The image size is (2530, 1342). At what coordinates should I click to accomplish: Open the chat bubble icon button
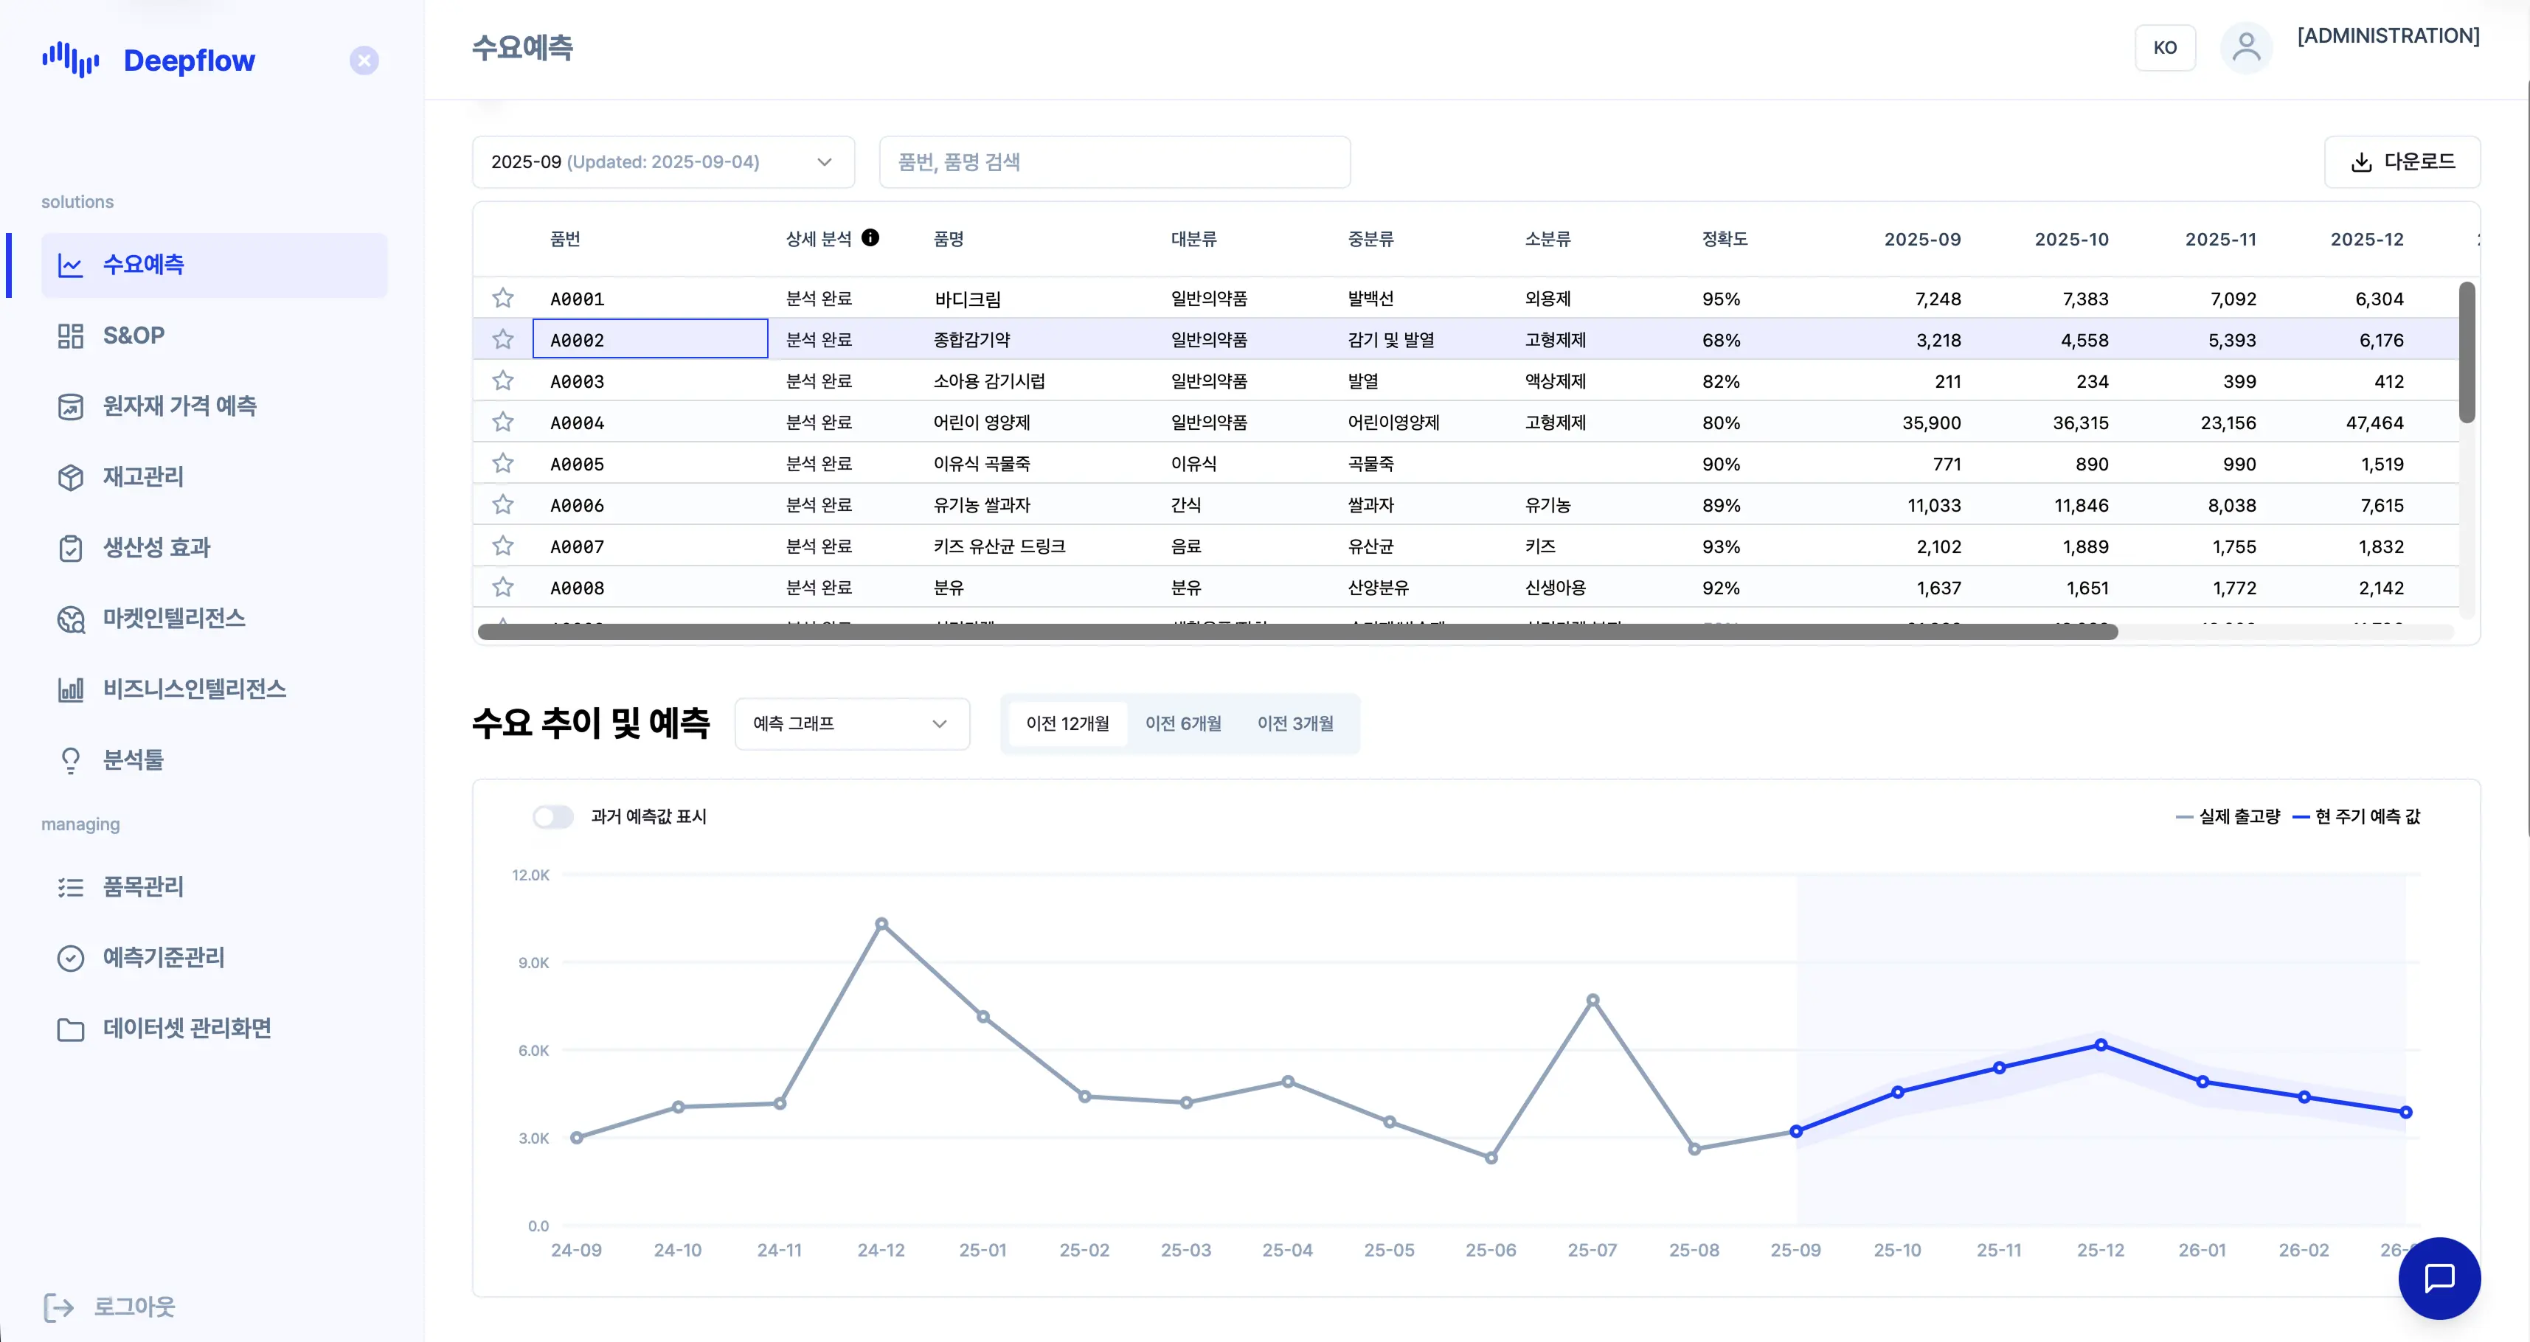point(2439,1277)
